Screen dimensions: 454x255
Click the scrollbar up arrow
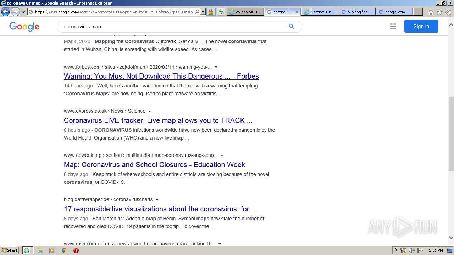coord(451,25)
